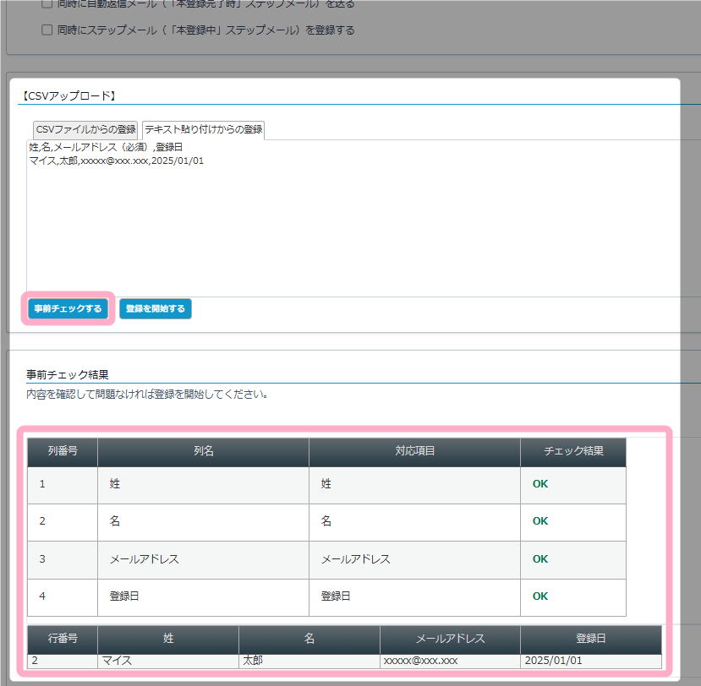The image size is (701, 686).
Task: Select the テキスト貼り付けからの登録 tab
Action: [203, 130]
